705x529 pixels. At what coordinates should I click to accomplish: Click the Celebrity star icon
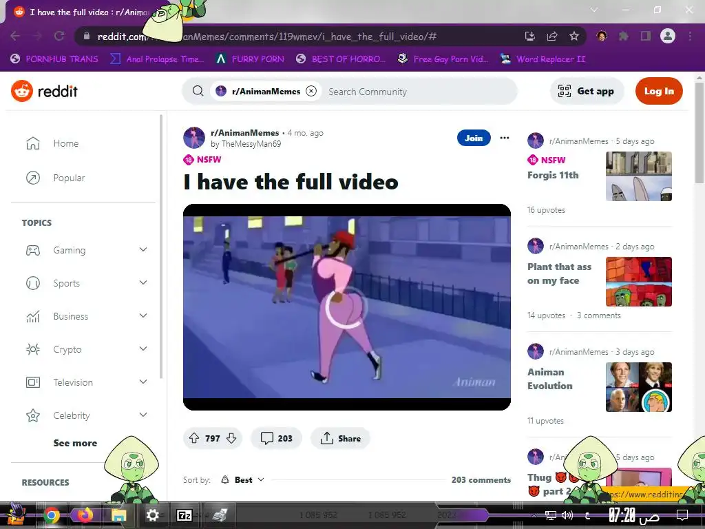[33, 415]
